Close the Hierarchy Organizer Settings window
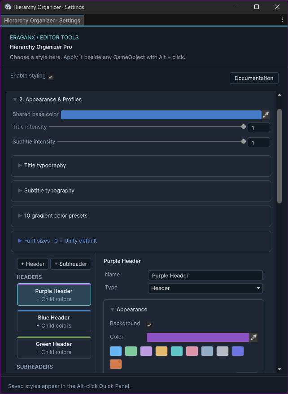Viewport: 288px width, 394px height. [277, 7]
